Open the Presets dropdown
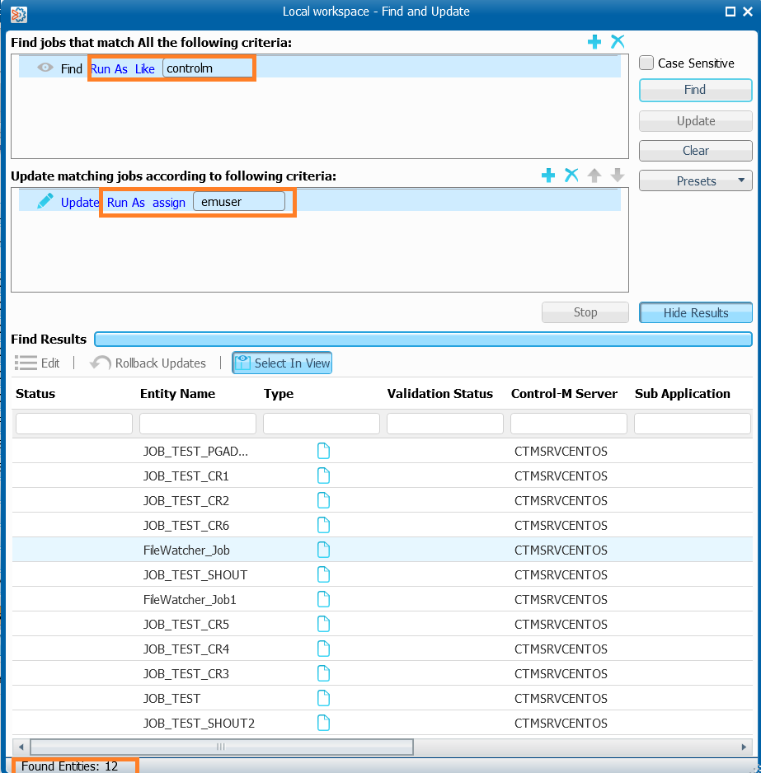 coord(695,180)
